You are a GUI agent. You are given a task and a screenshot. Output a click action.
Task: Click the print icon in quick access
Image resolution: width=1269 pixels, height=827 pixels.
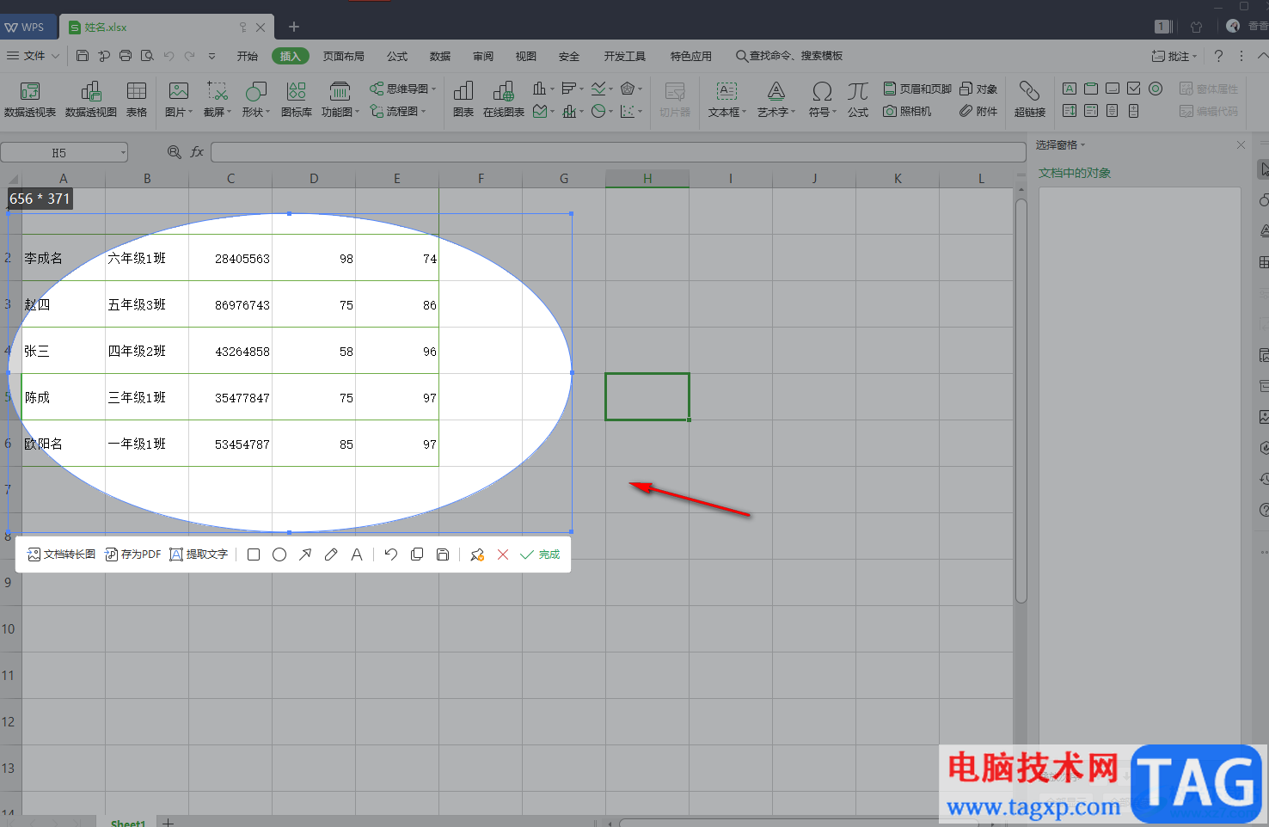pos(126,56)
